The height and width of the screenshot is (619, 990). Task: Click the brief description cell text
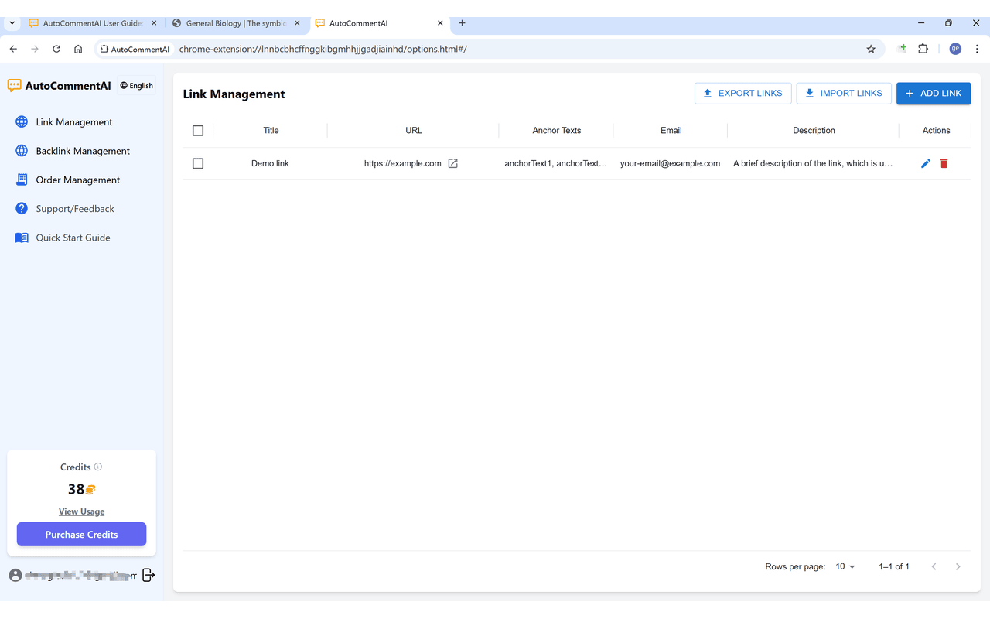click(x=813, y=163)
